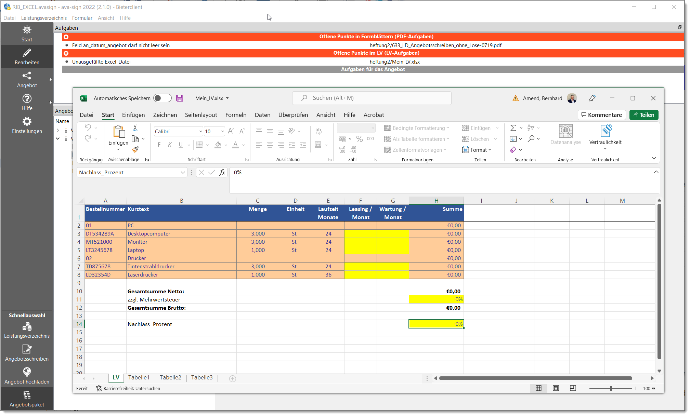The height and width of the screenshot is (416, 690).
Task: Toggle bold F formatting
Action: coord(159,145)
